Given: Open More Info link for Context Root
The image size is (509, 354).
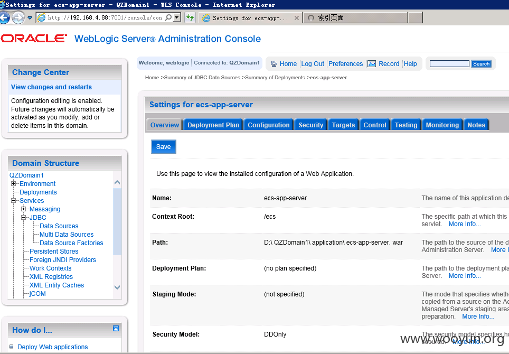Looking at the screenshot, I should click(x=465, y=224).
